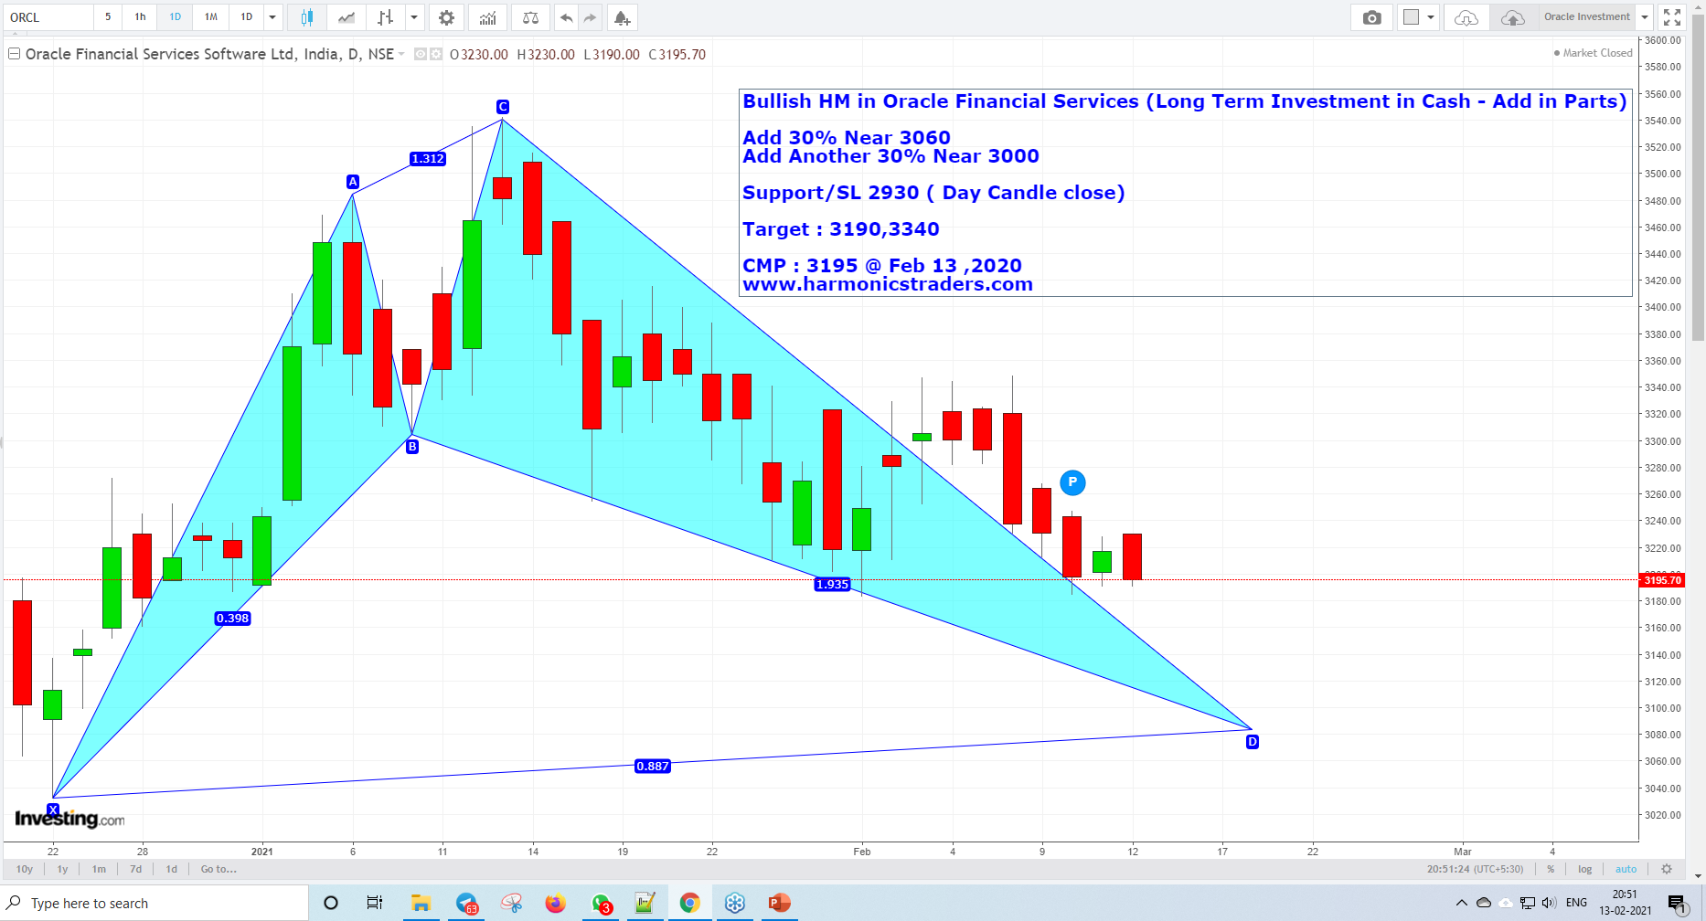Redo chart action
The image size is (1706, 921).
point(591,17)
